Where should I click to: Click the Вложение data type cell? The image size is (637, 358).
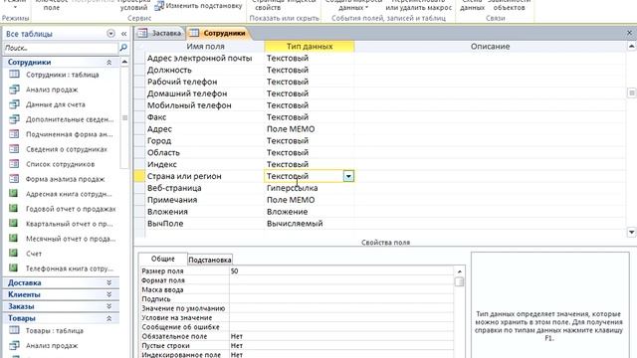click(310, 212)
